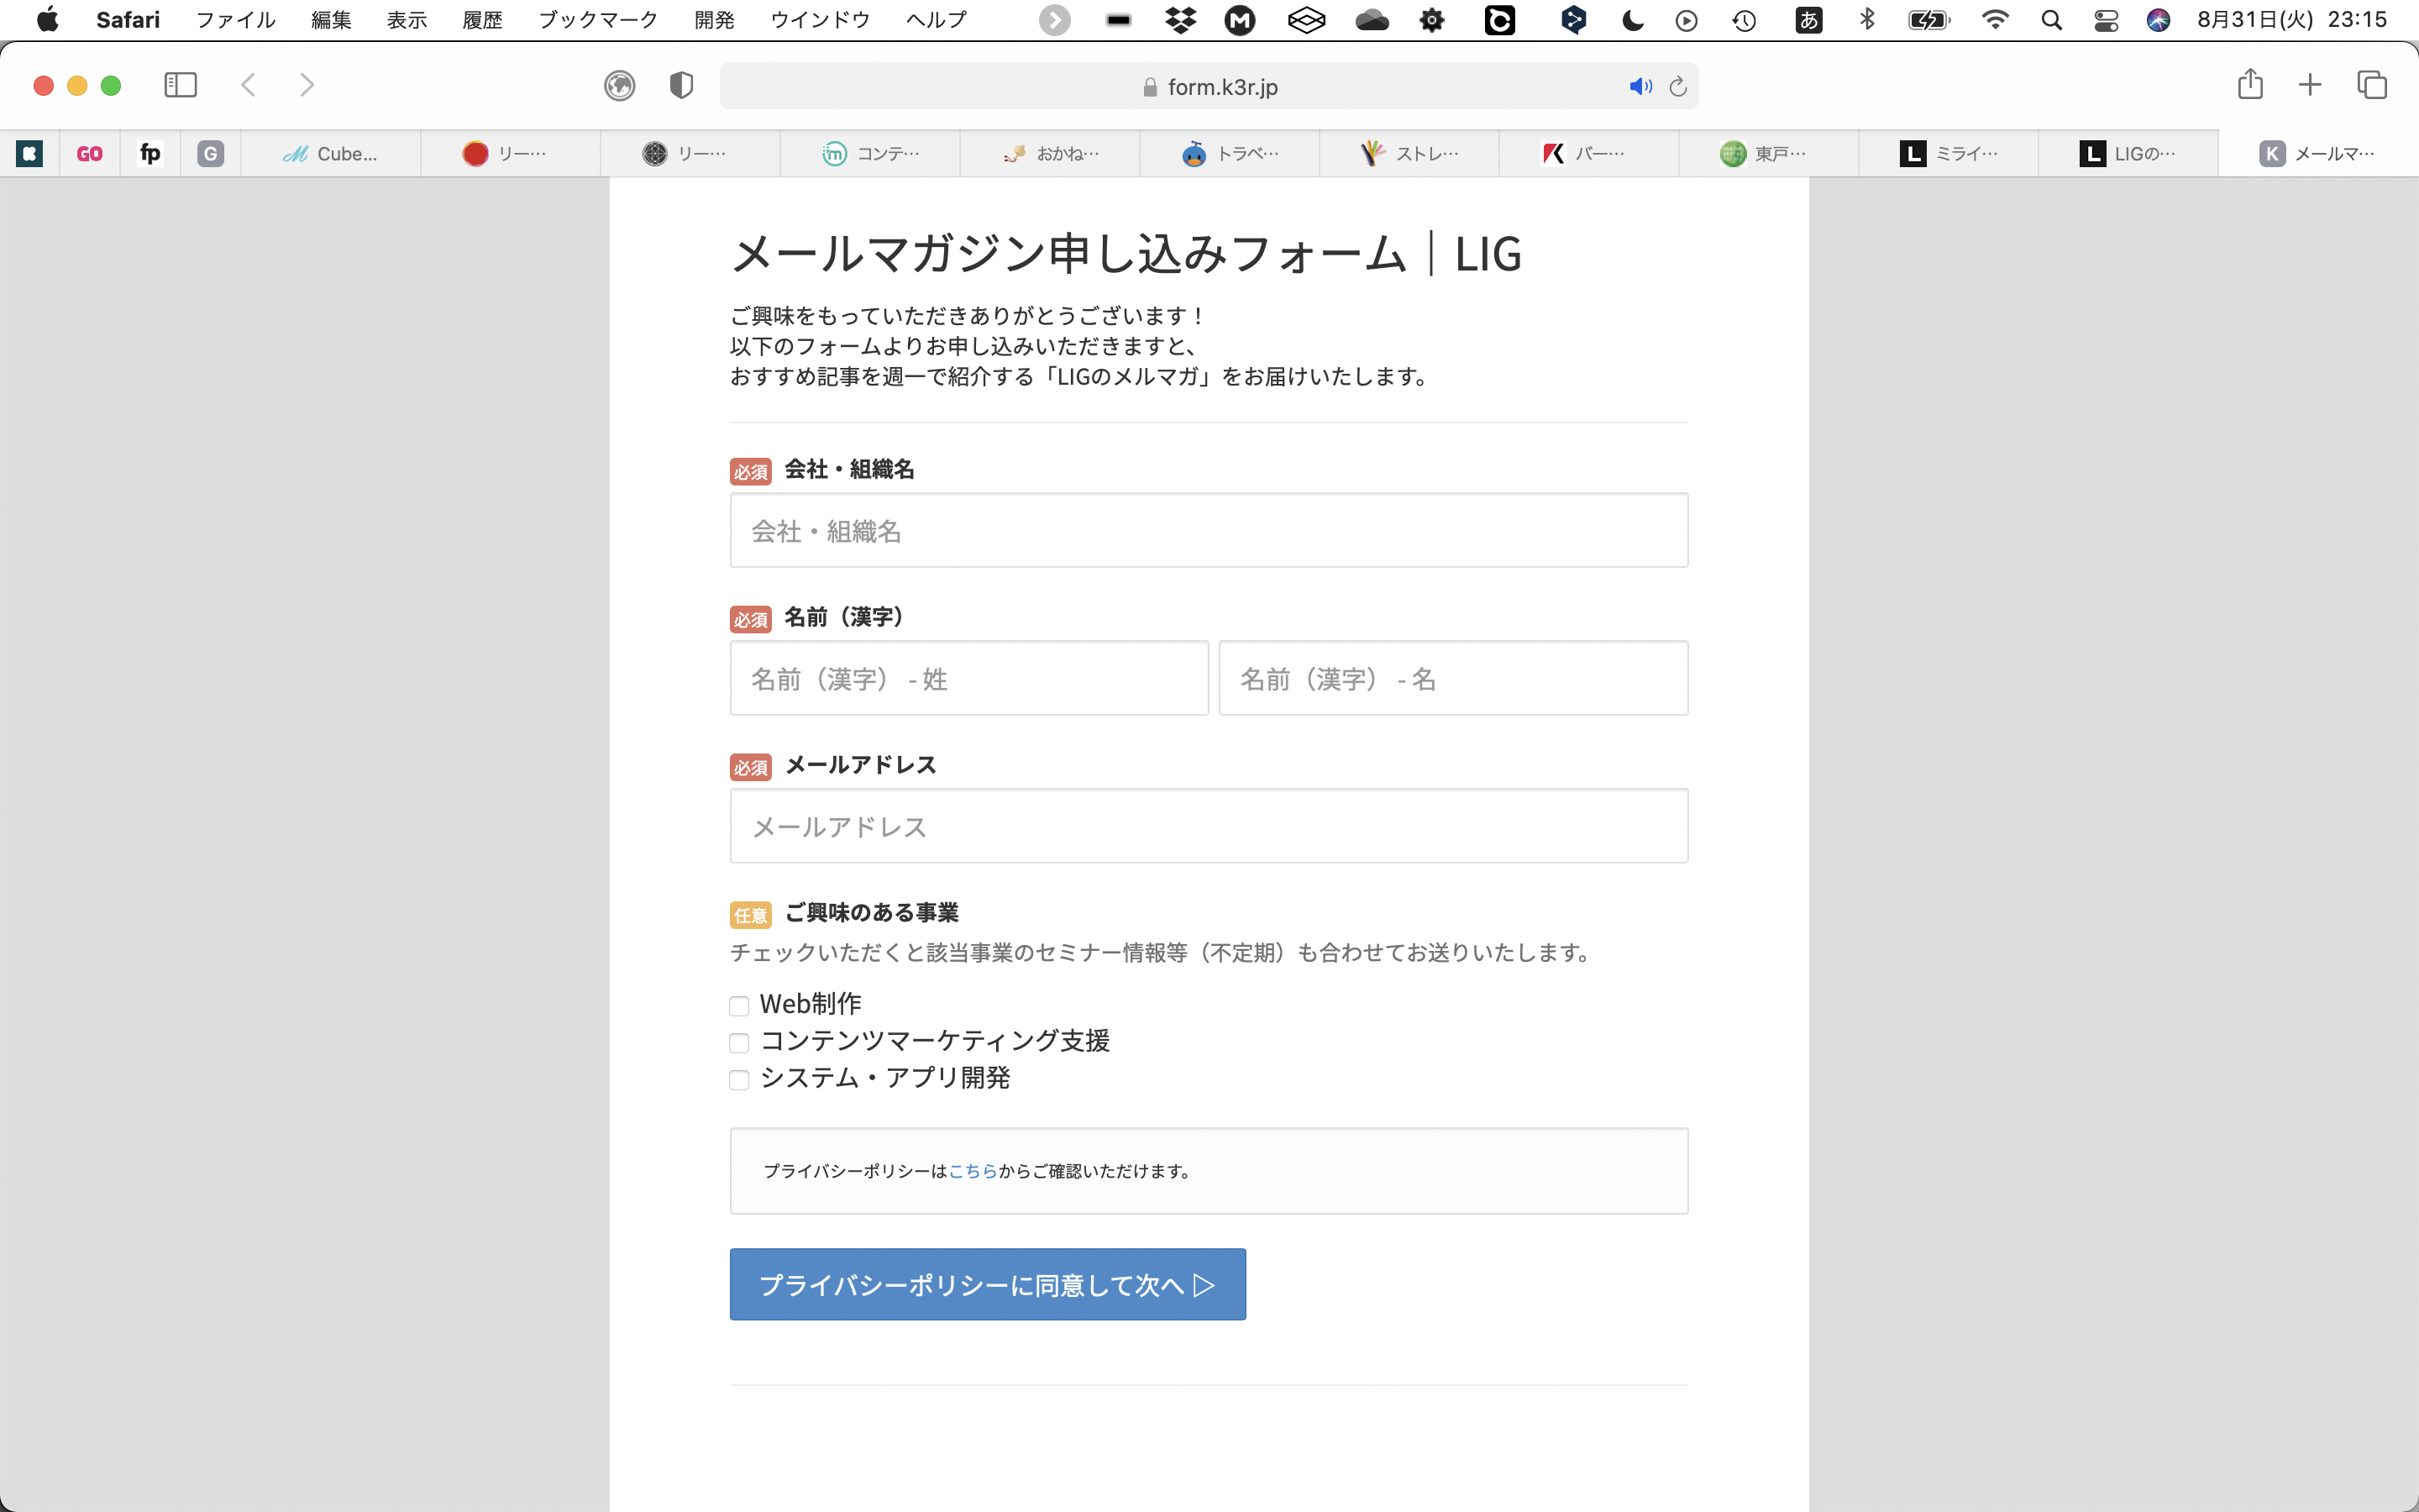Show tab overview icon
This screenshot has width=2419, height=1512.
[x=2372, y=85]
